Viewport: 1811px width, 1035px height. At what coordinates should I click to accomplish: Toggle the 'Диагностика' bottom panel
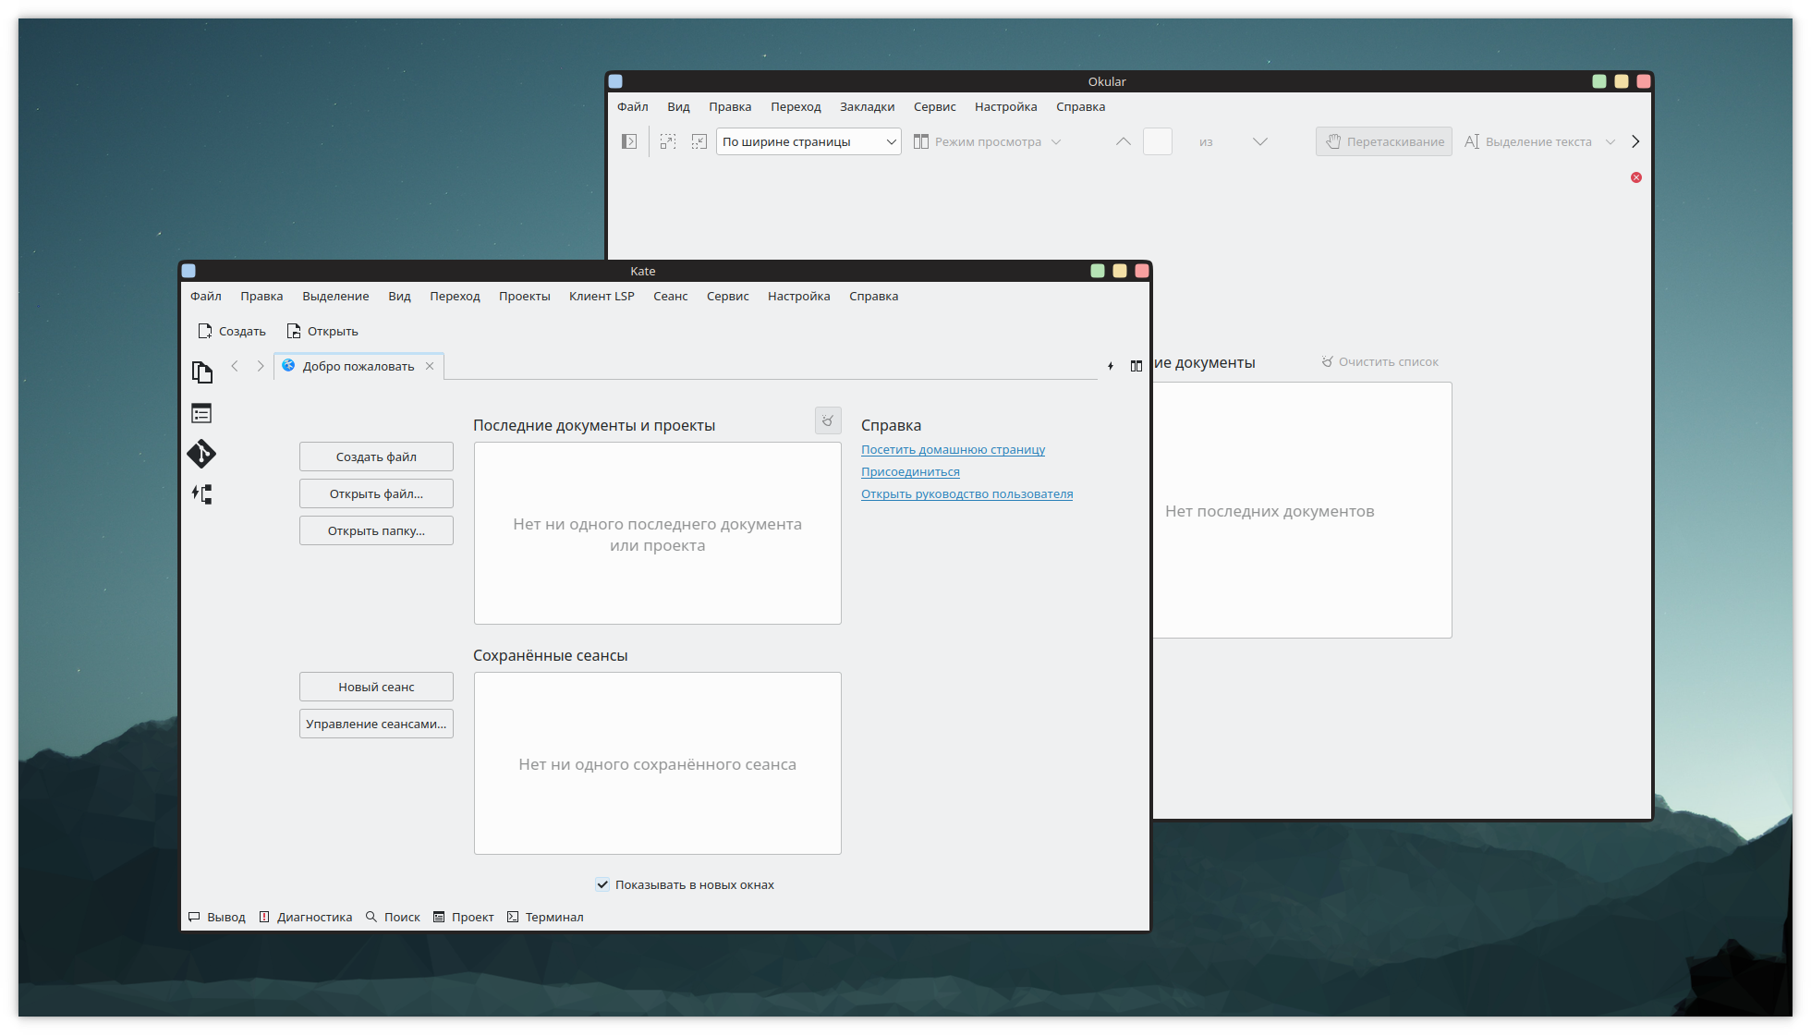point(306,917)
